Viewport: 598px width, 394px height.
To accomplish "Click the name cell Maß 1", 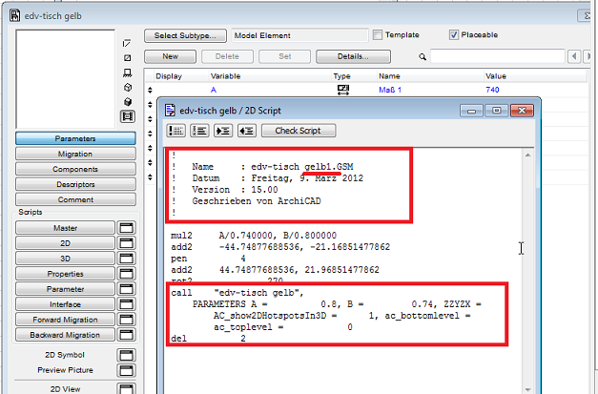I will tap(390, 90).
